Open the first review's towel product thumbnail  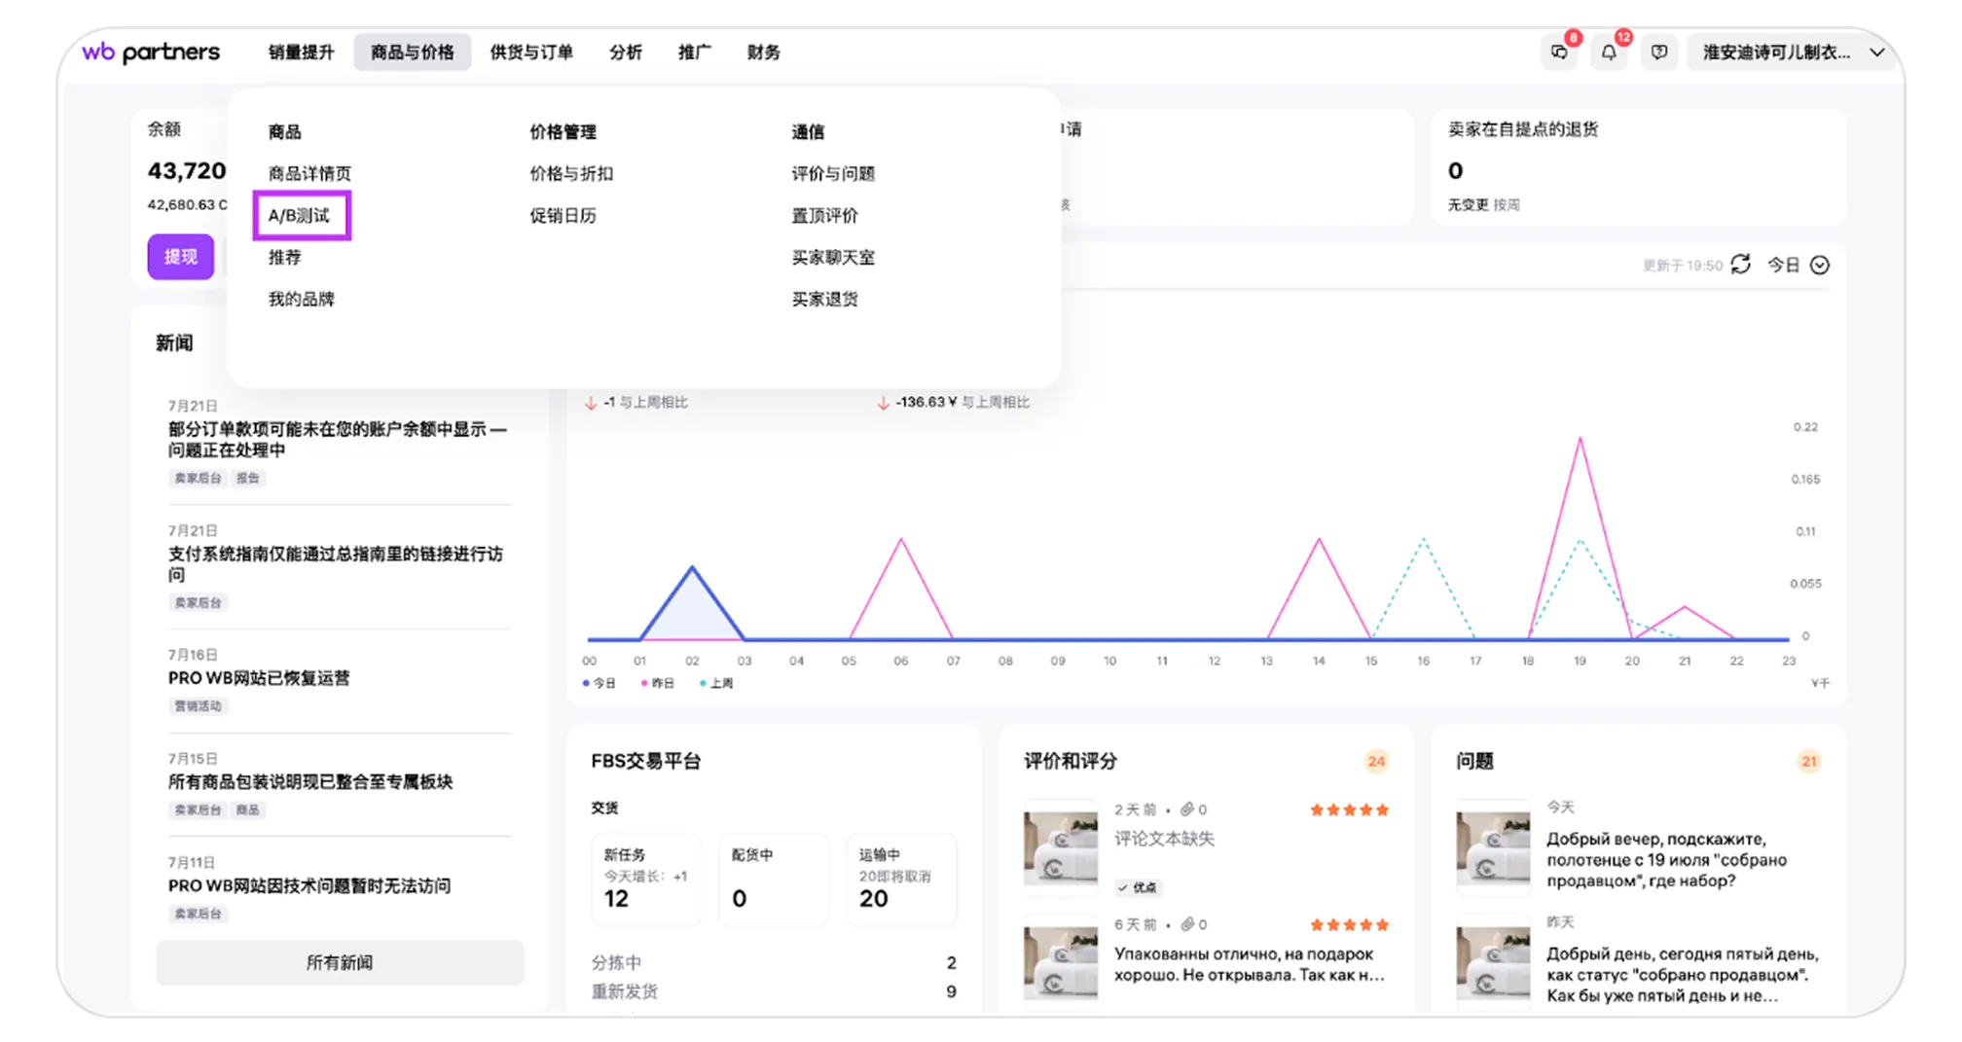click(1061, 847)
